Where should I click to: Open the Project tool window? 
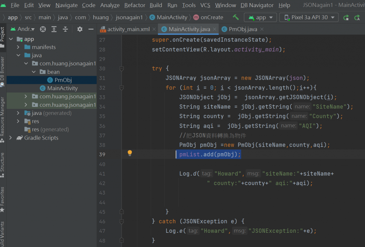pyautogui.click(x=2, y=37)
